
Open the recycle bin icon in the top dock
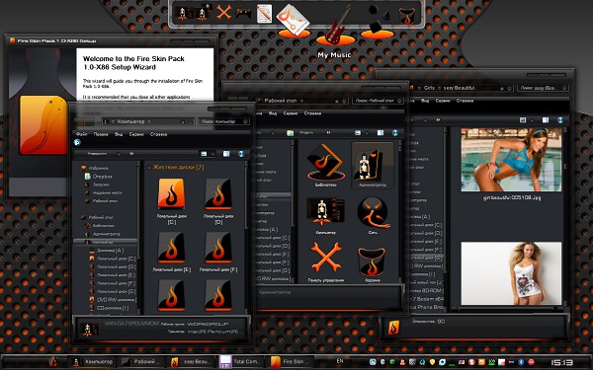[407, 16]
